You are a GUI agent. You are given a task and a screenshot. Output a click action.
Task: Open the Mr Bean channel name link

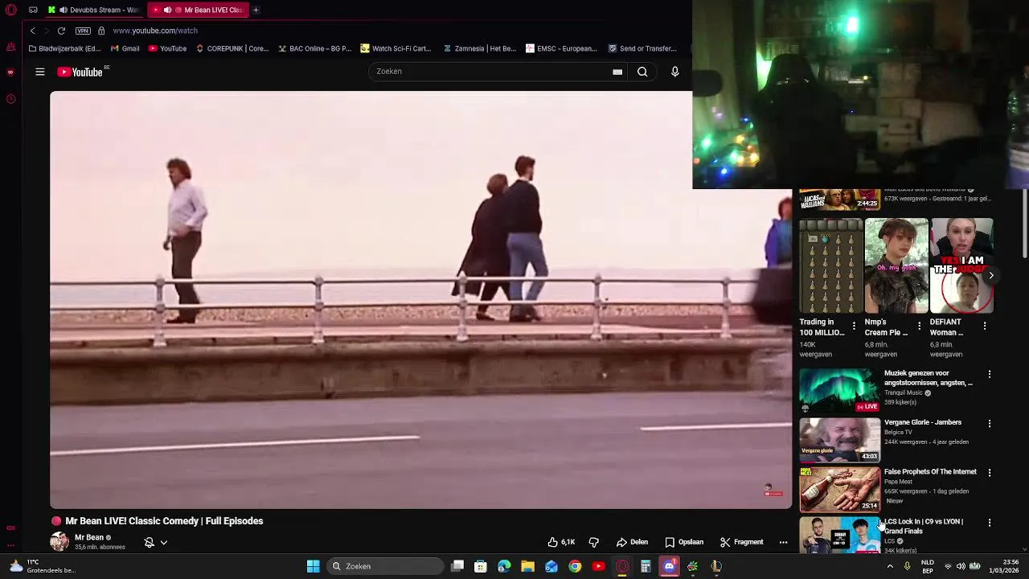pos(89,537)
